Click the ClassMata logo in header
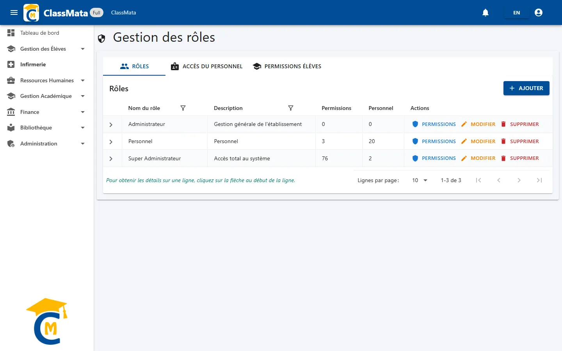This screenshot has height=351, width=562. (x=31, y=12)
